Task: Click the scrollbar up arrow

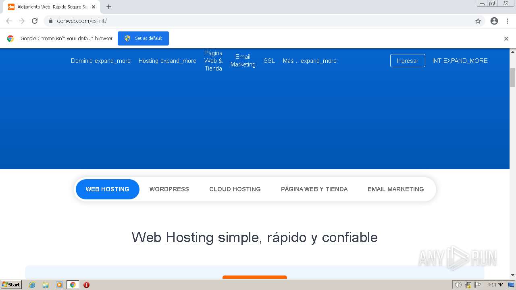Action: coord(513,52)
